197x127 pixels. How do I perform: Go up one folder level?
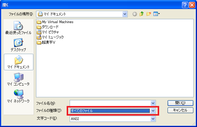click(x=141, y=14)
